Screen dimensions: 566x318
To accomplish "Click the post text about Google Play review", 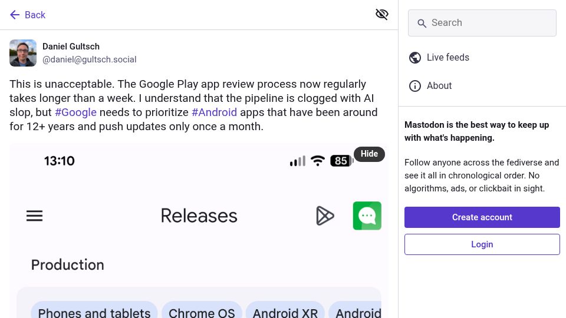I will (193, 105).
